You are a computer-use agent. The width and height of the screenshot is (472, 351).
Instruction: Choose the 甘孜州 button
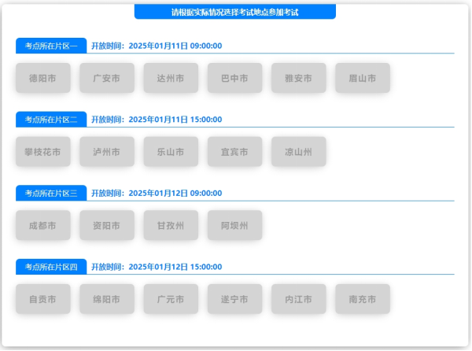tap(171, 225)
